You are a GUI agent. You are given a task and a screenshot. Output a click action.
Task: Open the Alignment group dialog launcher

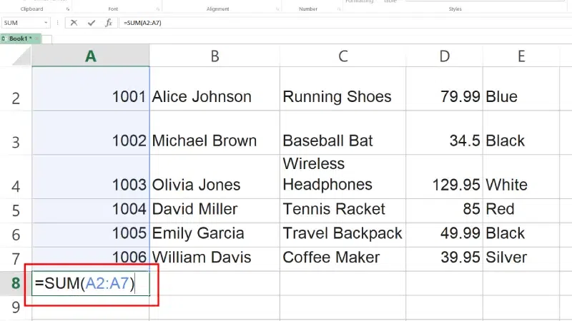tap(276, 10)
